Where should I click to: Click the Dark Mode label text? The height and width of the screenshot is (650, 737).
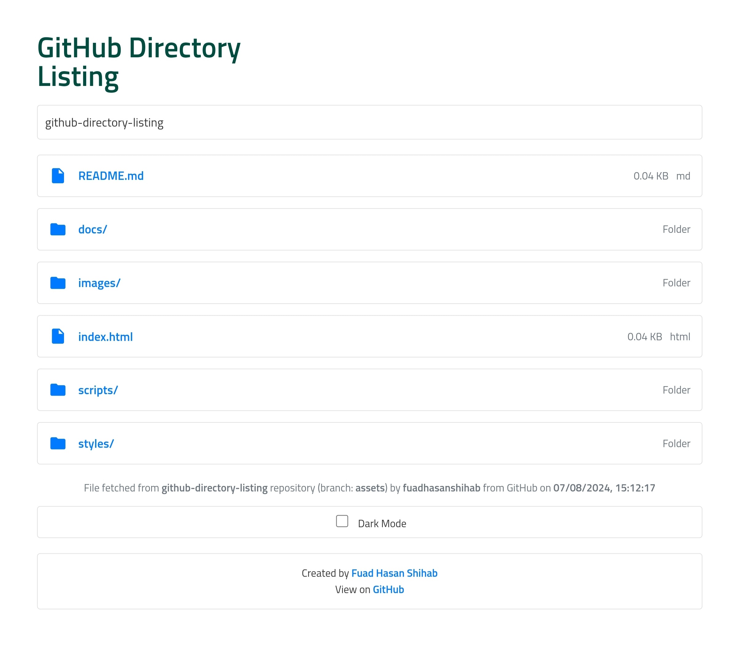pyautogui.click(x=382, y=523)
